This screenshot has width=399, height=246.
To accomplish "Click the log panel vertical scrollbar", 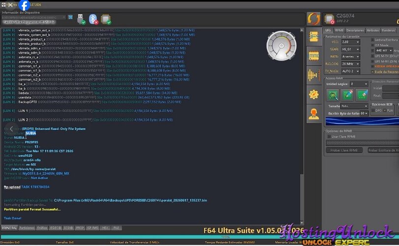I will click(x=302, y=126).
